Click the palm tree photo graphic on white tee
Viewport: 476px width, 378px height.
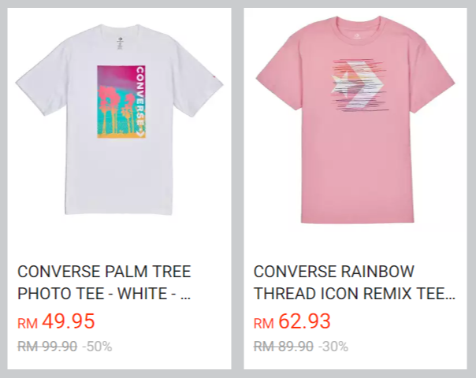(121, 102)
